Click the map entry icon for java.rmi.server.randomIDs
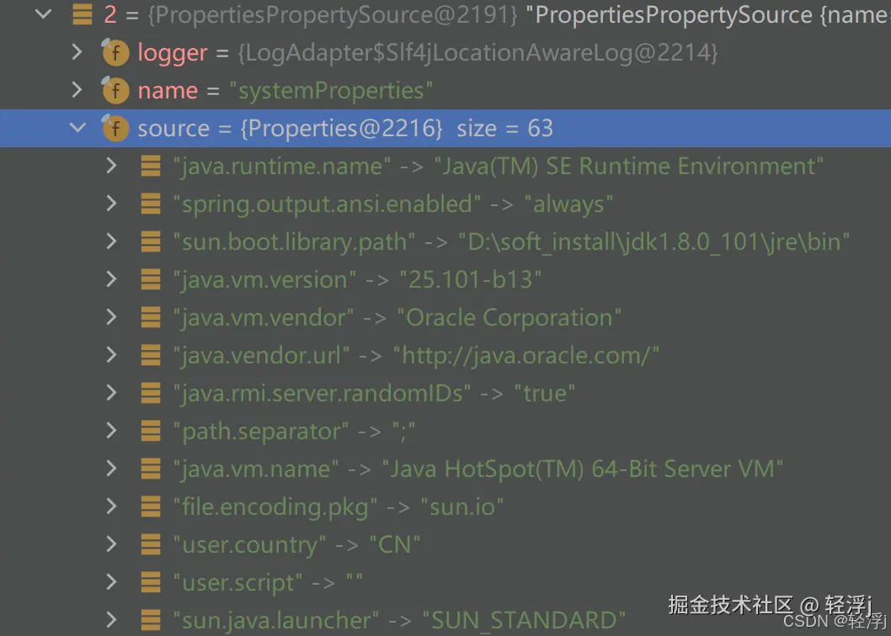This screenshot has width=891, height=636. click(151, 393)
